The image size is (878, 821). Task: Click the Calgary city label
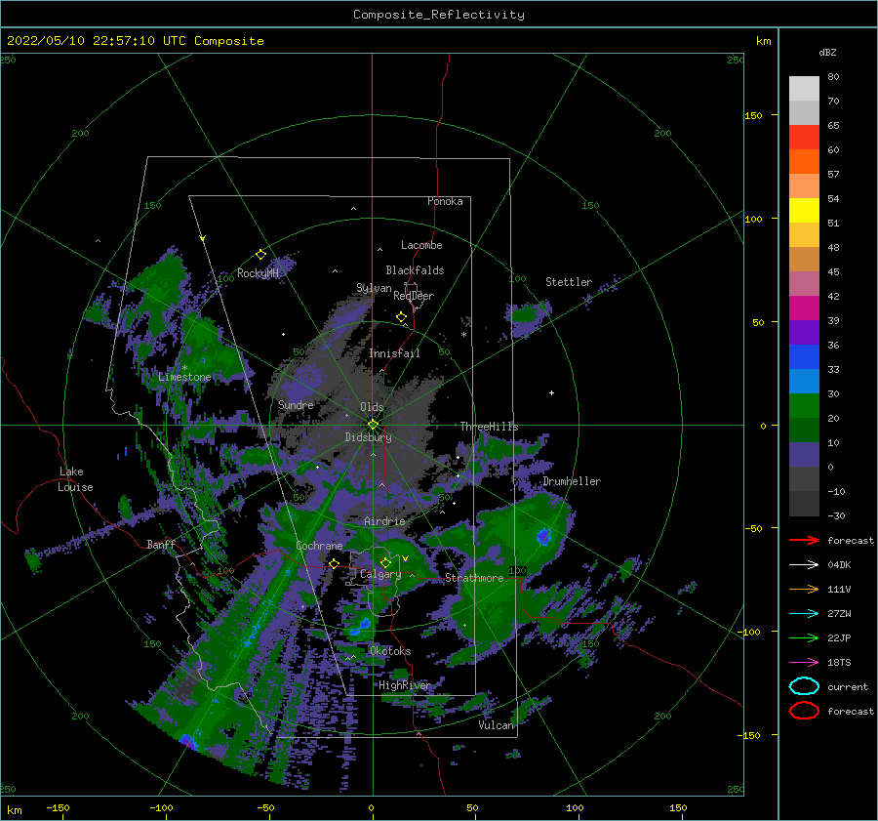(380, 574)
